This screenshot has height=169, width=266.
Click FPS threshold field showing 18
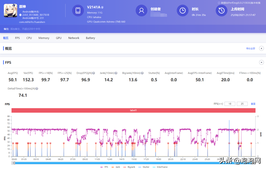(x=230, y=104)
